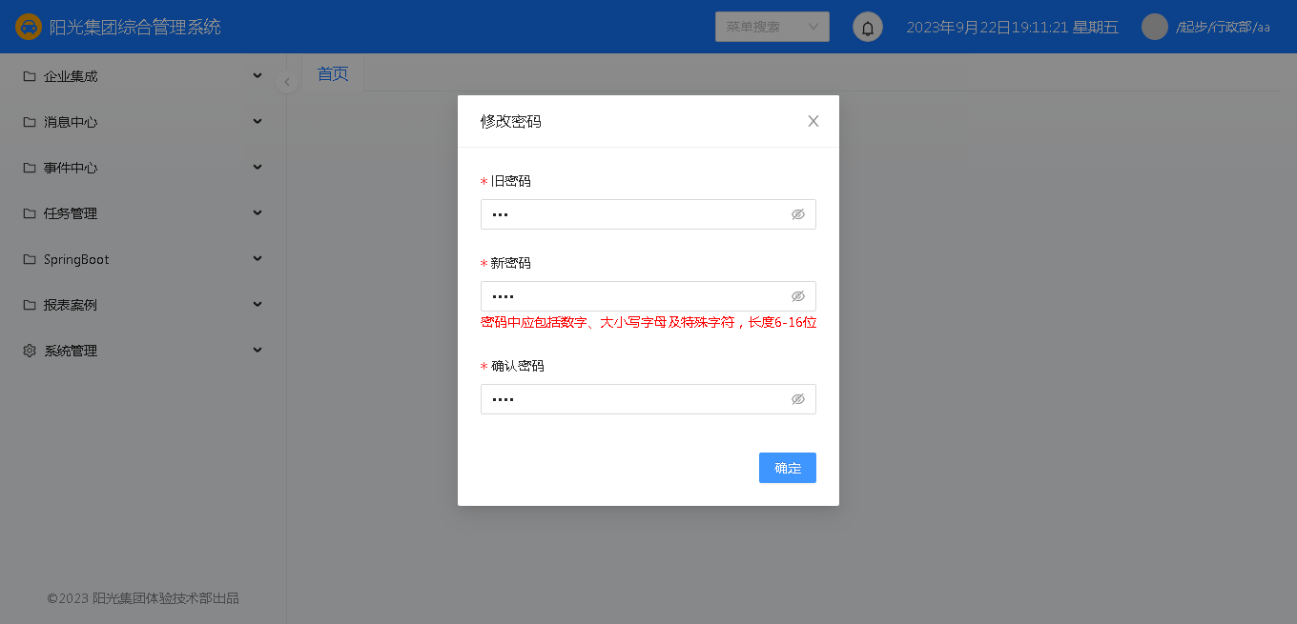Show the 旧密码 field contents
The width and height of the screenshot is (1297, 624).
tap(798, 214)
